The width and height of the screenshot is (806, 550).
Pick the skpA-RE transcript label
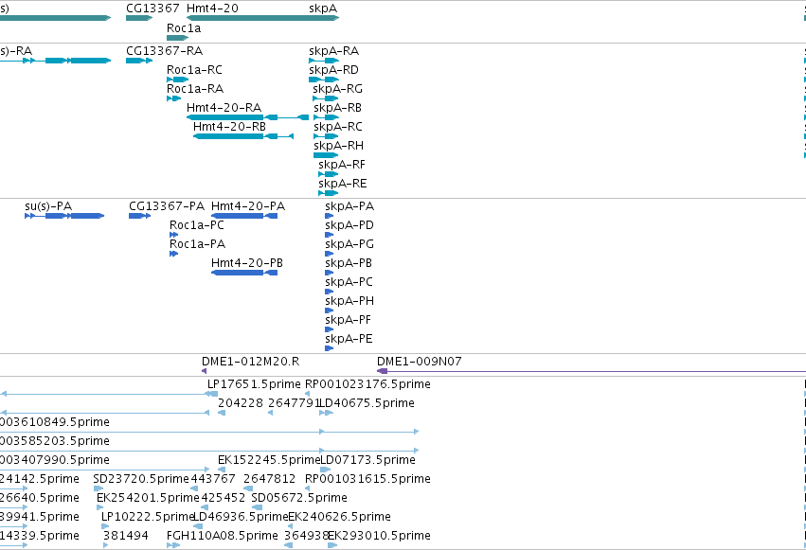(342, 185)
